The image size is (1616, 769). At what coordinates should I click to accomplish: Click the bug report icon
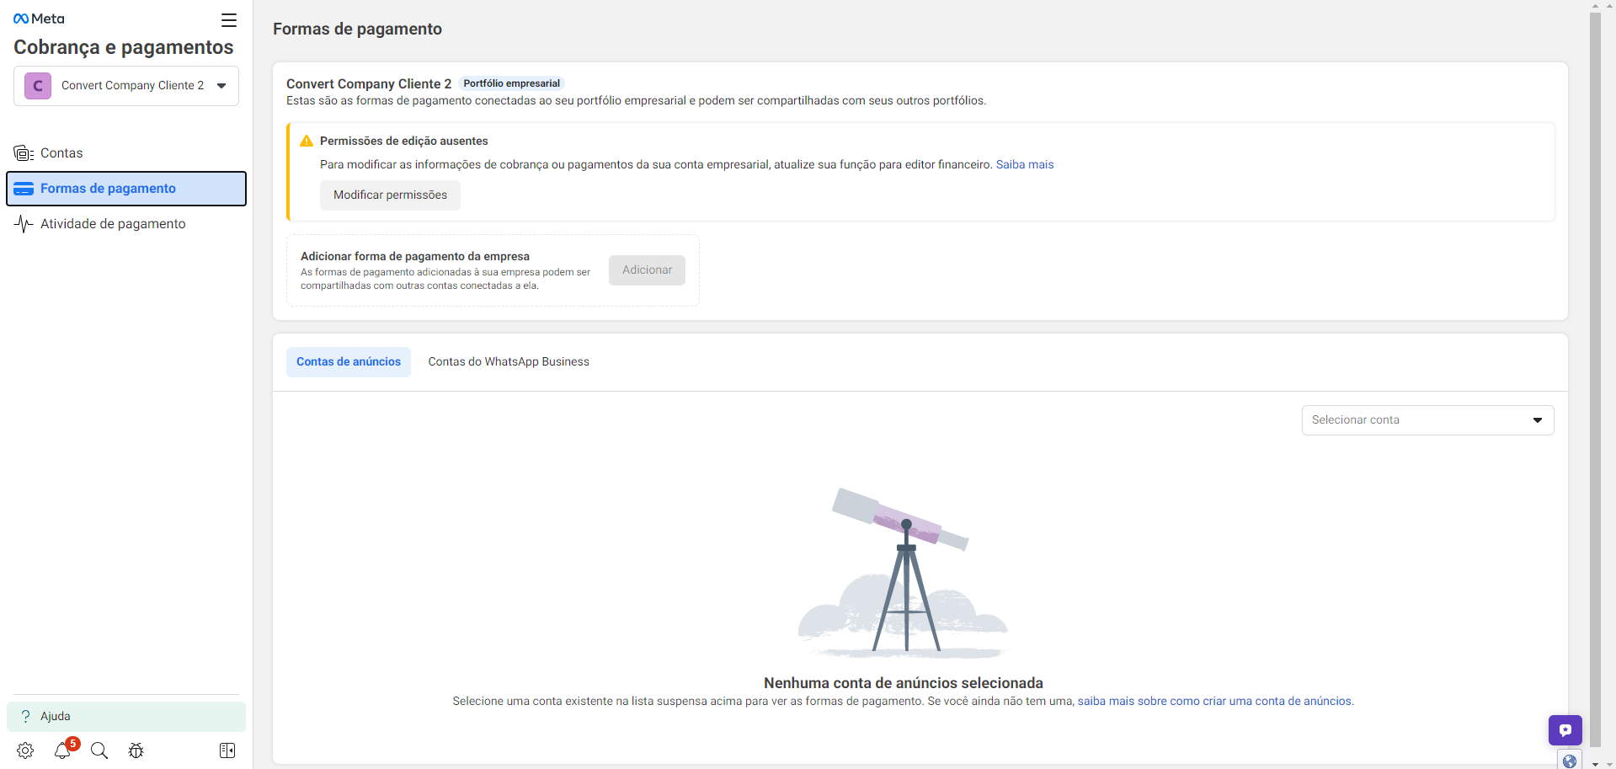[x=136, y=750]
